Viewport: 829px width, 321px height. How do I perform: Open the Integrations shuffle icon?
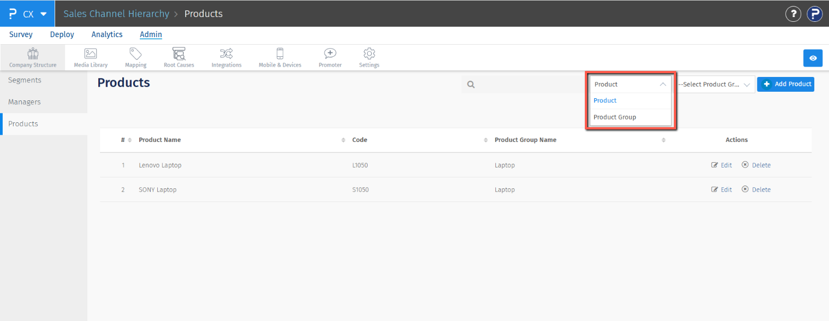[x=226, y=53]
